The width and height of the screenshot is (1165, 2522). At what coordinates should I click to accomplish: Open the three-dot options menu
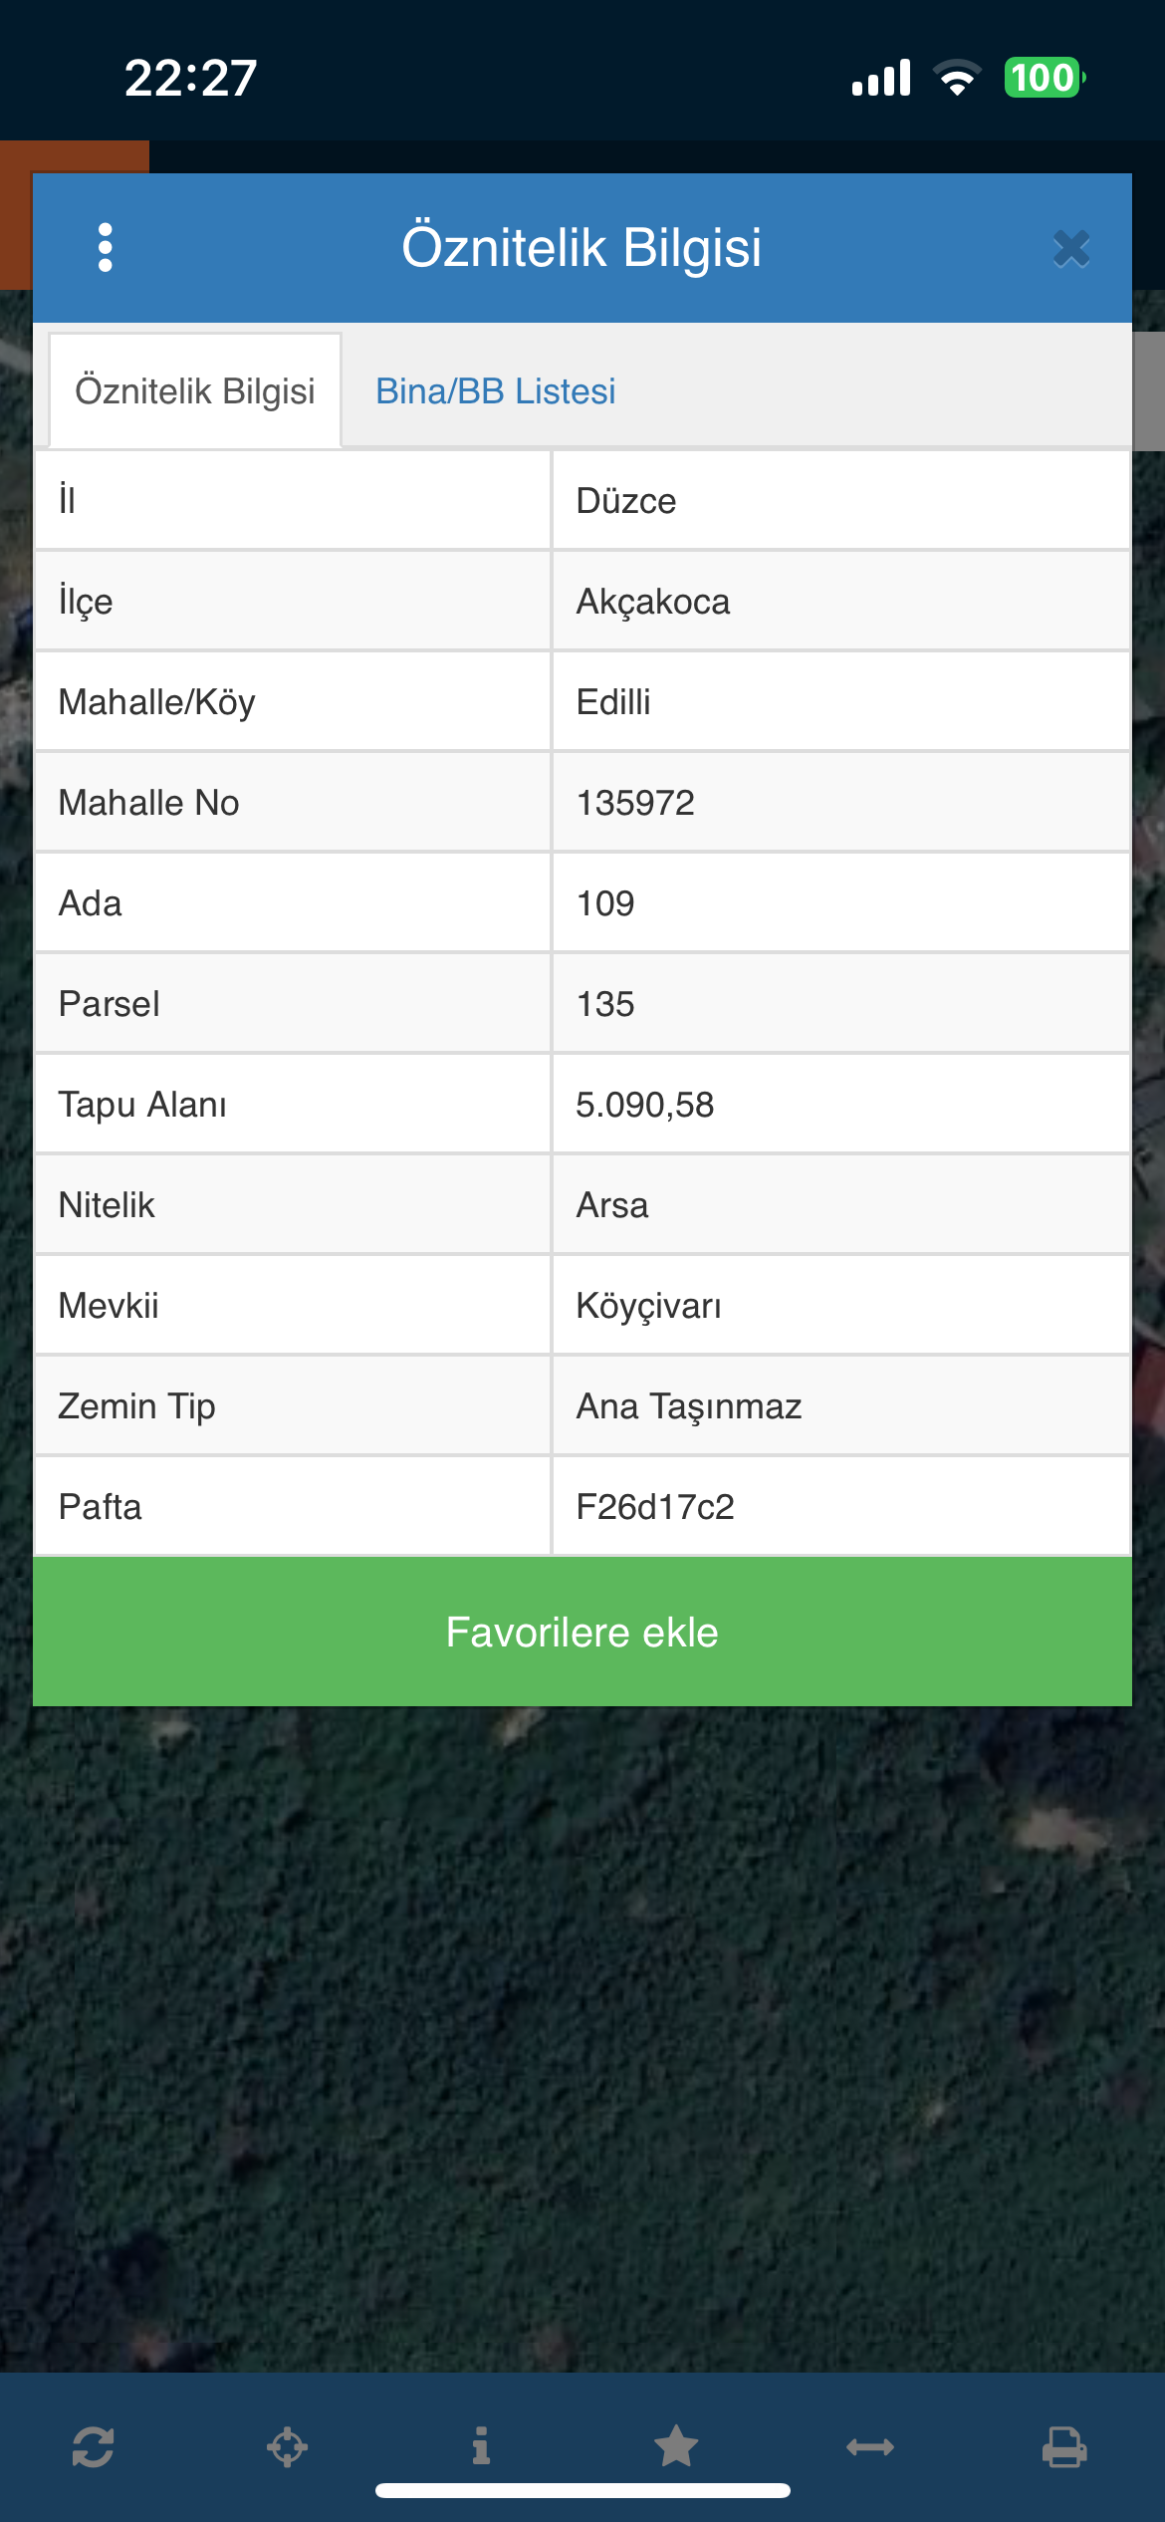(106, 247)
